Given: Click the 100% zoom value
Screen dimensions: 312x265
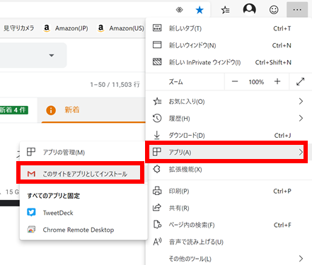Looking at the screenshot, I should click(x=256, y=82).
